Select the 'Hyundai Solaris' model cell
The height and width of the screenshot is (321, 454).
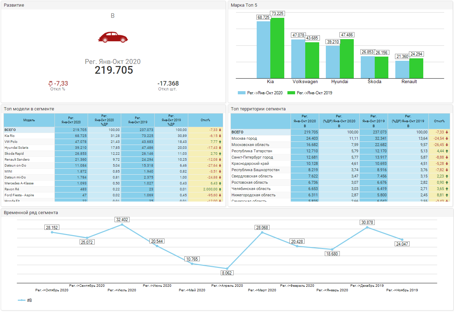pos(29,147)
